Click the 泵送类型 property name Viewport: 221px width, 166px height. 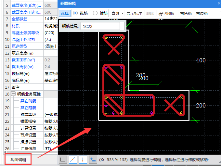click(x=19, y=46)
